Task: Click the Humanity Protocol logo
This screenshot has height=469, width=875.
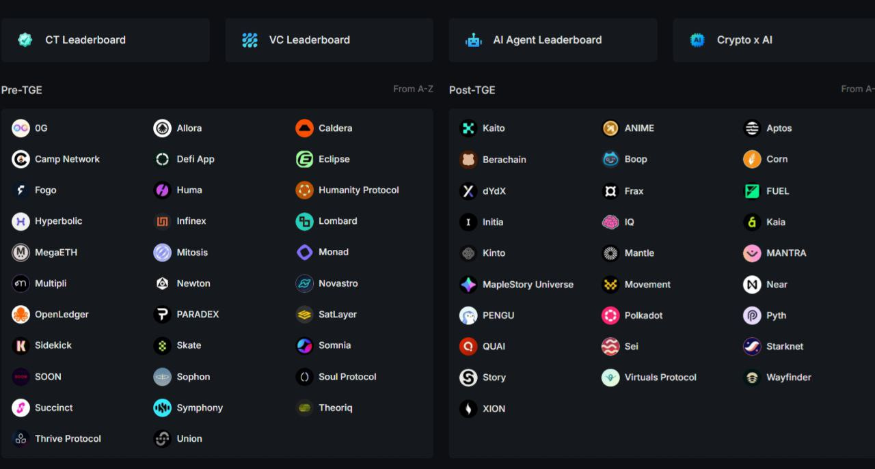Action: coord(304,190)
